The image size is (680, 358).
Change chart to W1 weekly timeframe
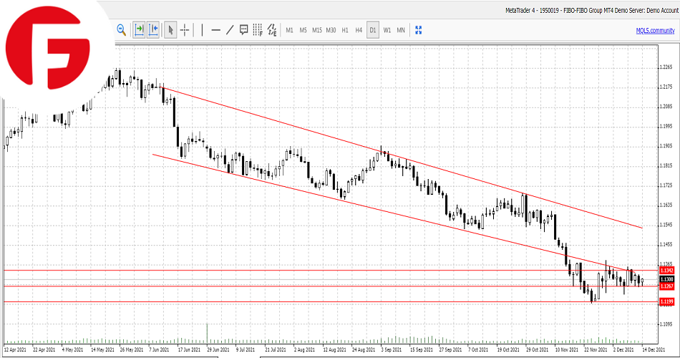[387, 30]
